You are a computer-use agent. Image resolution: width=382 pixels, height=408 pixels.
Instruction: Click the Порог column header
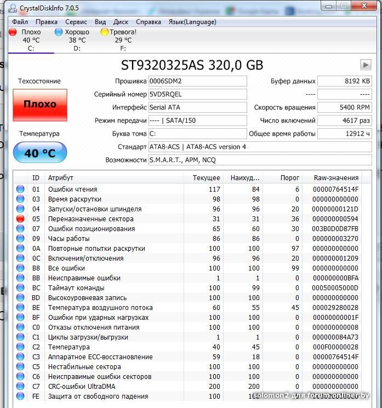point(283,178)
